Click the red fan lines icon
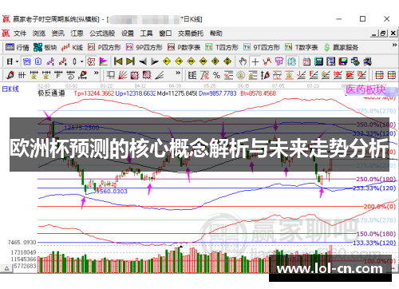Image resolution: width=399 pixels, height=289 pixels. tap(122, 75)
